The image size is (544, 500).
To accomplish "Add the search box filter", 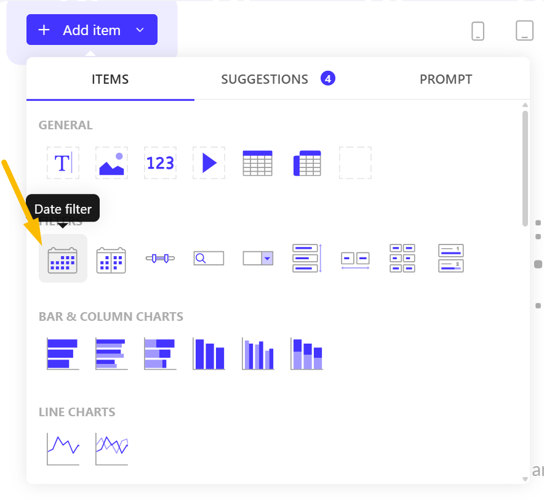I will tap(209, 259).
